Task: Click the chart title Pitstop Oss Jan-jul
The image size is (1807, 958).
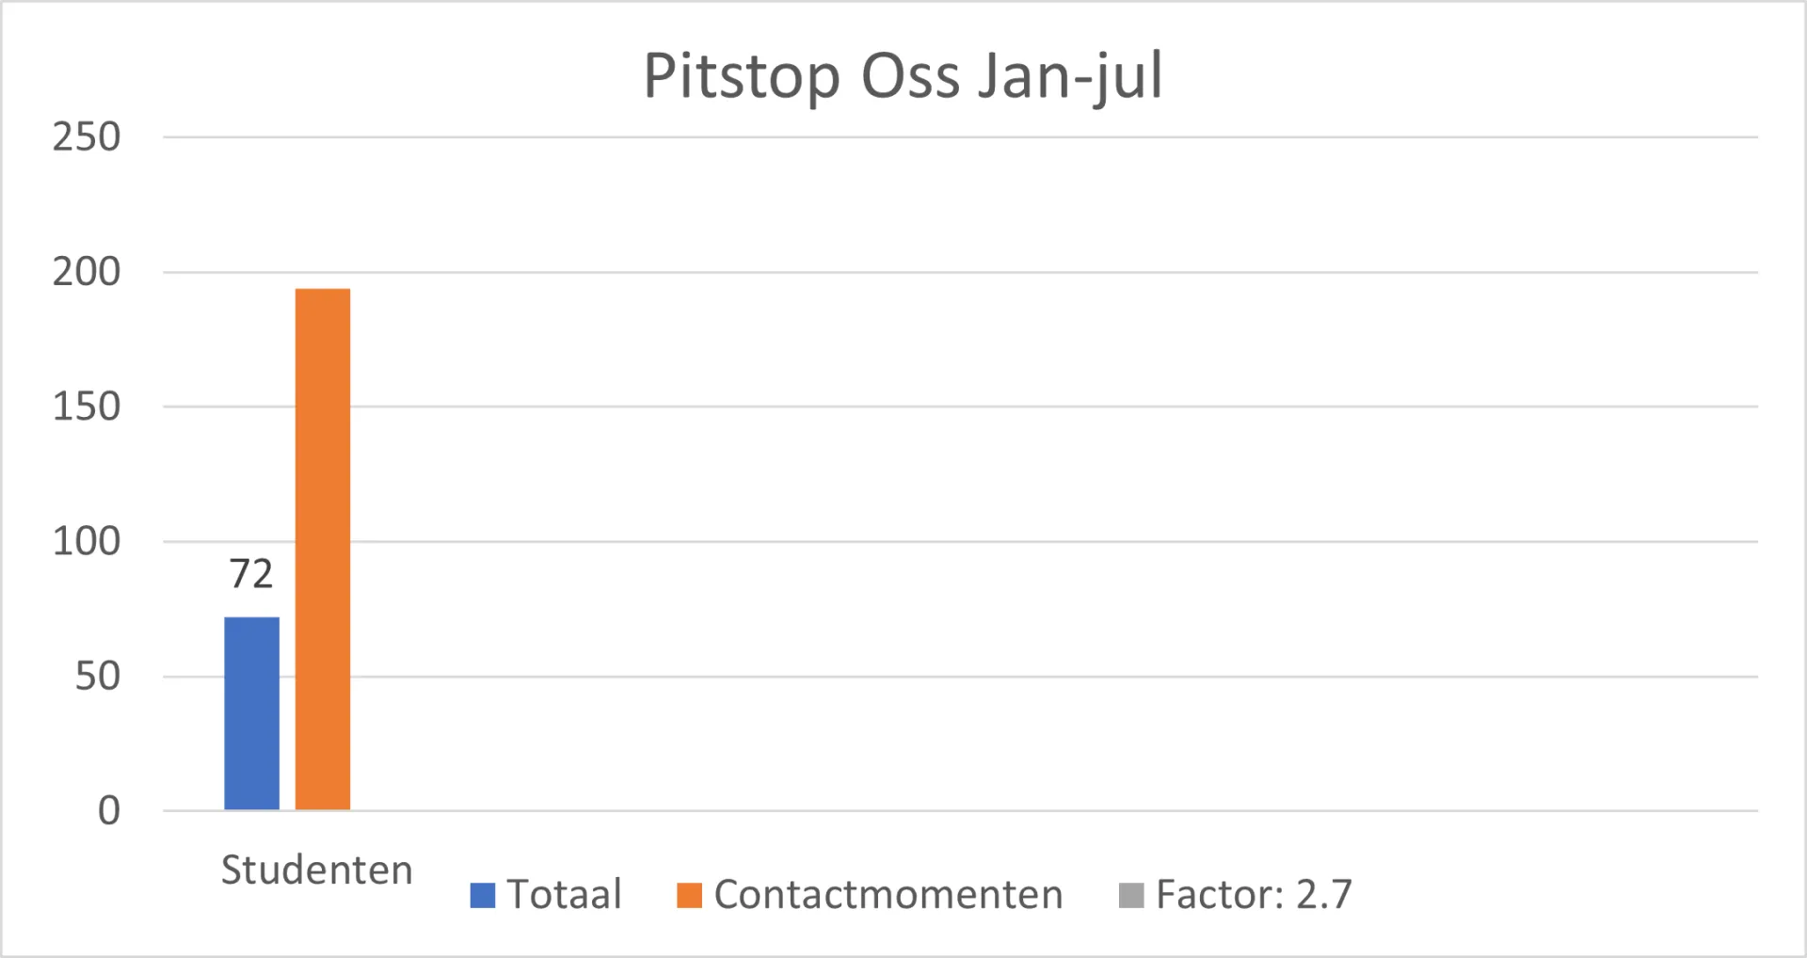Action: click(903, 75)
